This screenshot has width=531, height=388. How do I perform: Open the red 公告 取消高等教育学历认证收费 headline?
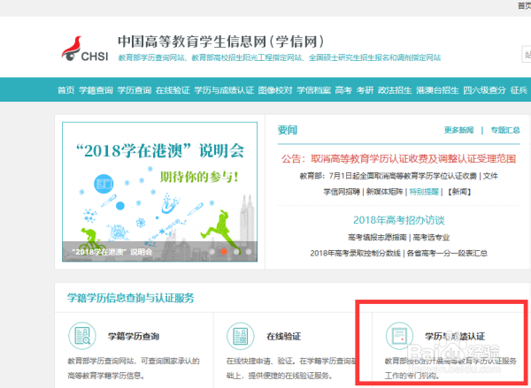[398, 159]
